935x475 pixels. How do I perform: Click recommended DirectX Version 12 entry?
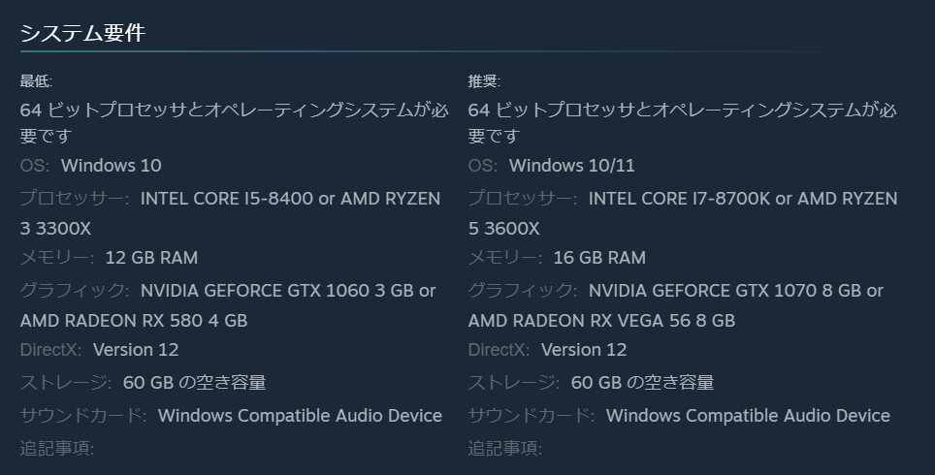point(584,350)
